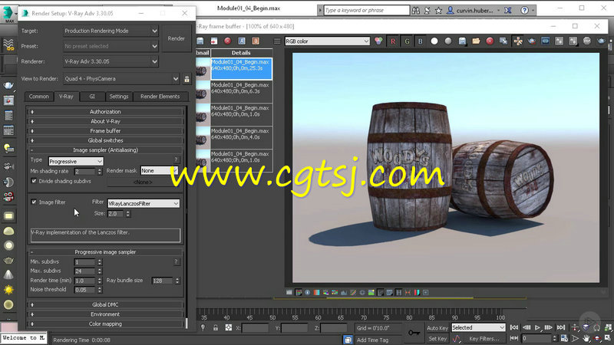Image resolution: width=614 pixels, height=345 pixels.
Task: Expand the Frame buffer rollout
Action: (x=105, y=130)
